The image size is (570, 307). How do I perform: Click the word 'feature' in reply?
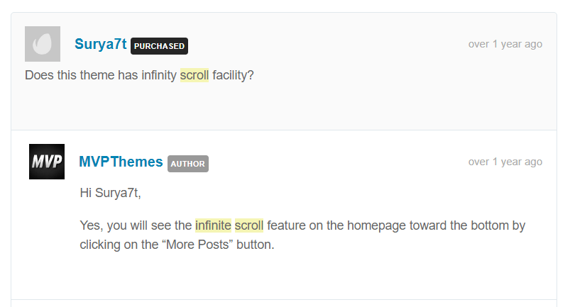coord(287,225)
